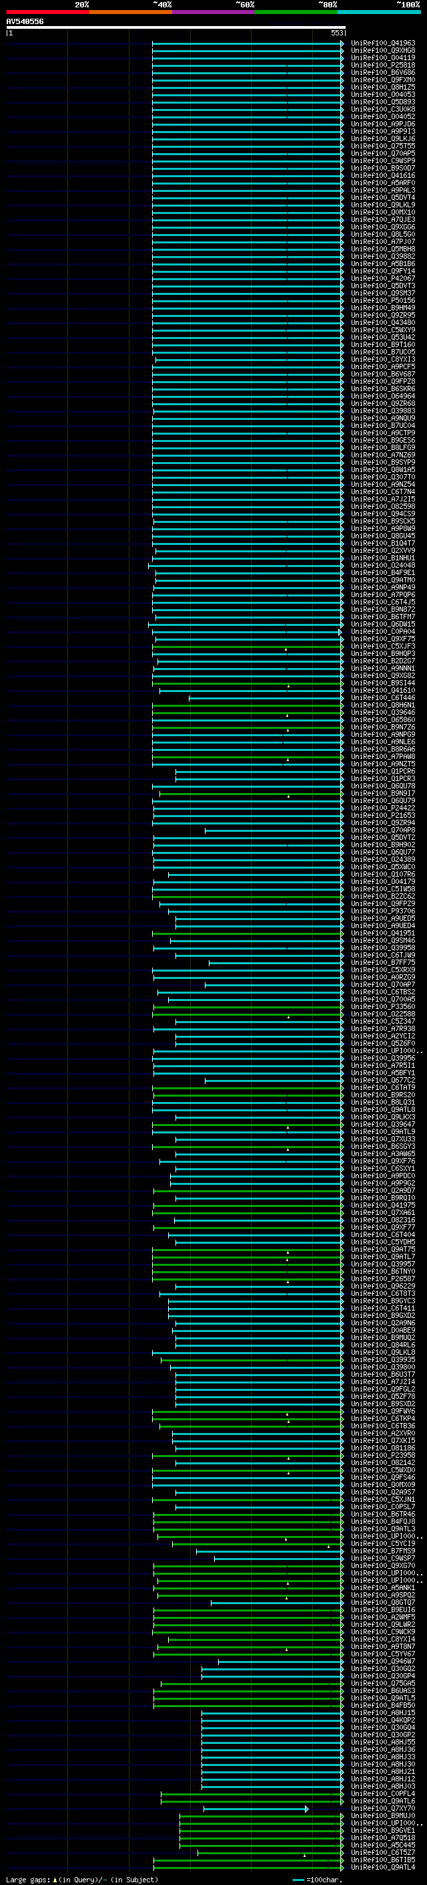Select hit label UniRef100_B9N7Z6

tap(383, 728)
